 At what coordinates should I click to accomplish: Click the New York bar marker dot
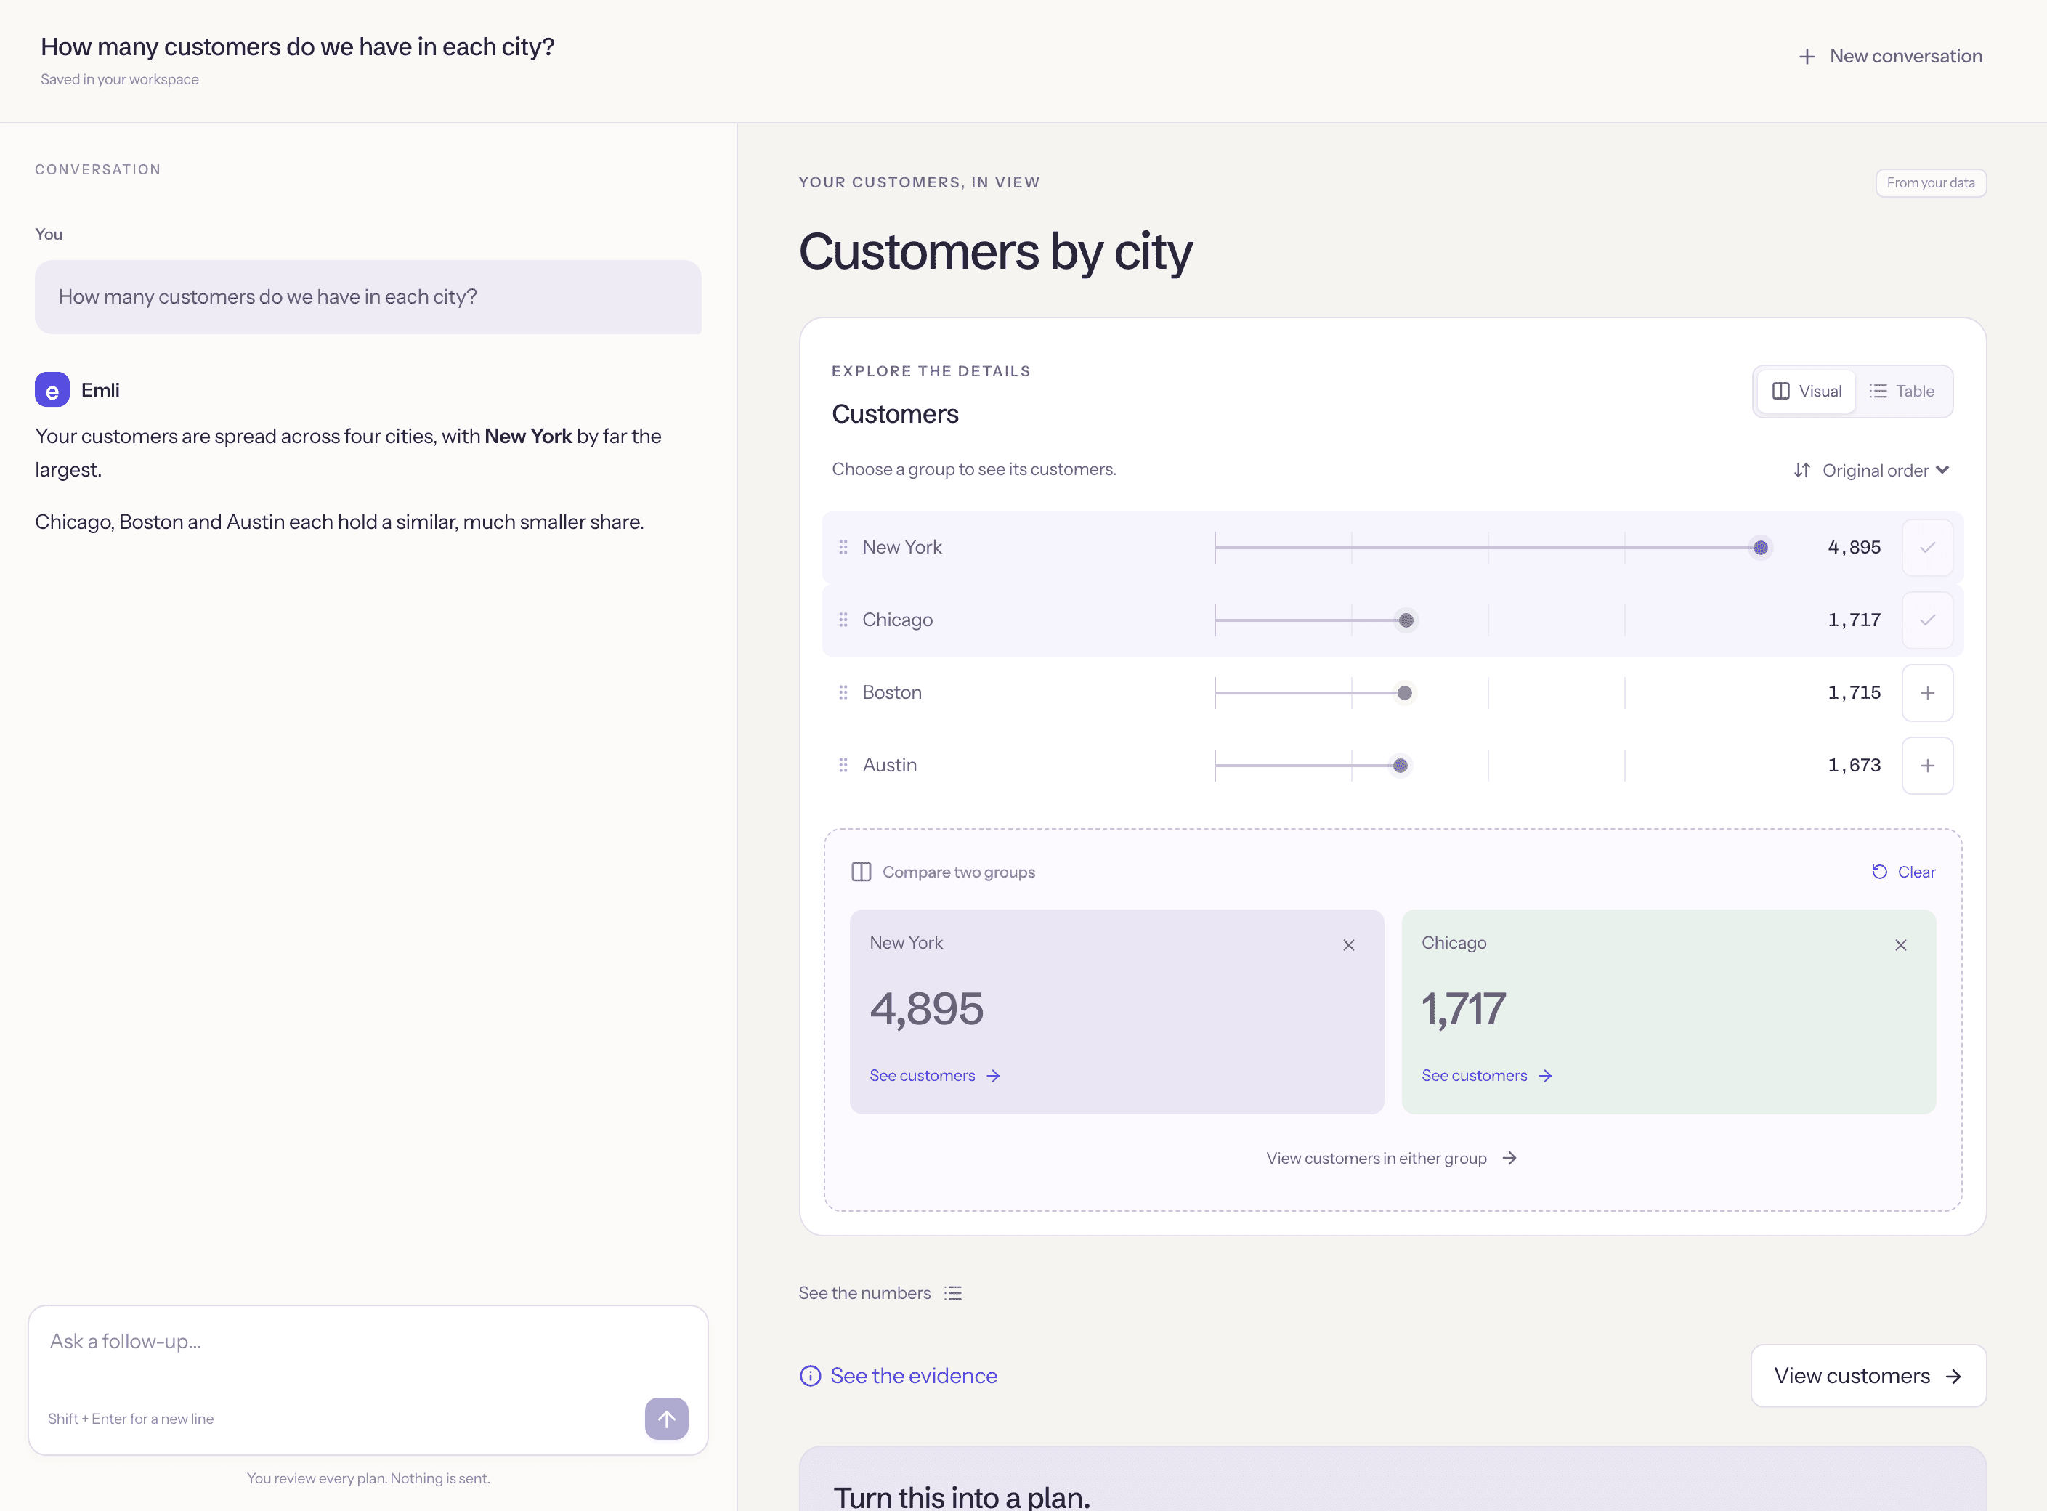point(1760,548)
